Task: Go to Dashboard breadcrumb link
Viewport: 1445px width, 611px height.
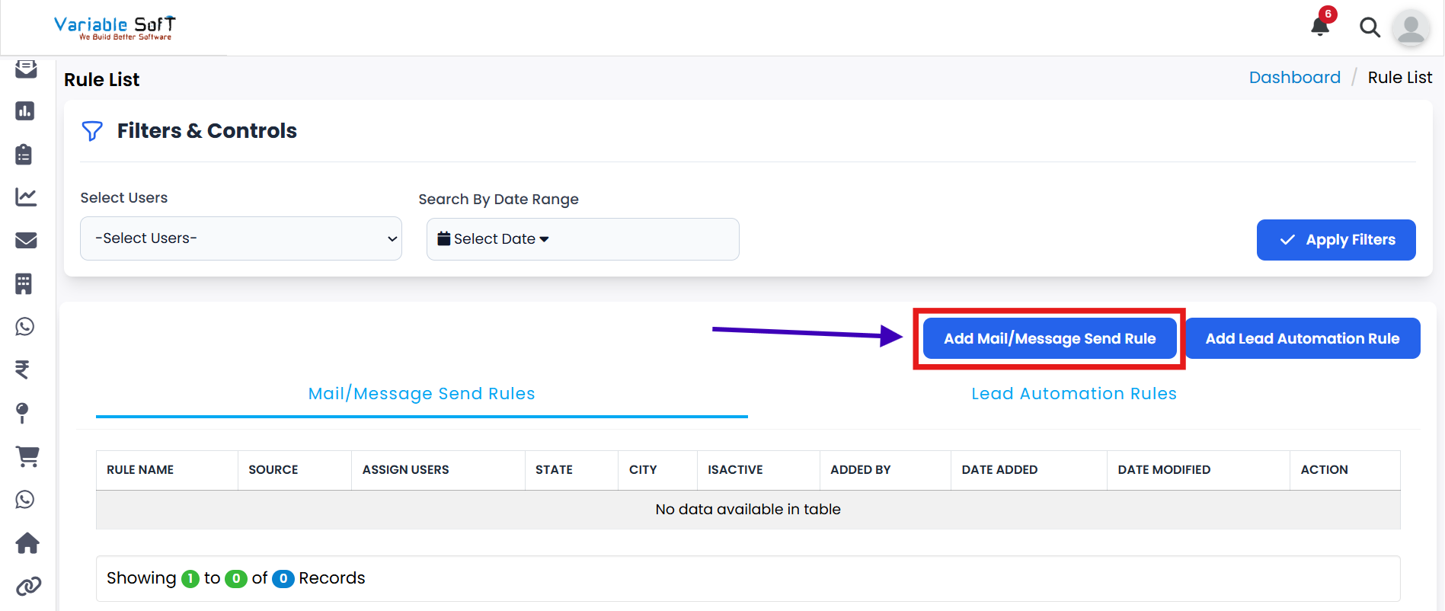Action: click(x=1295, y=78)
